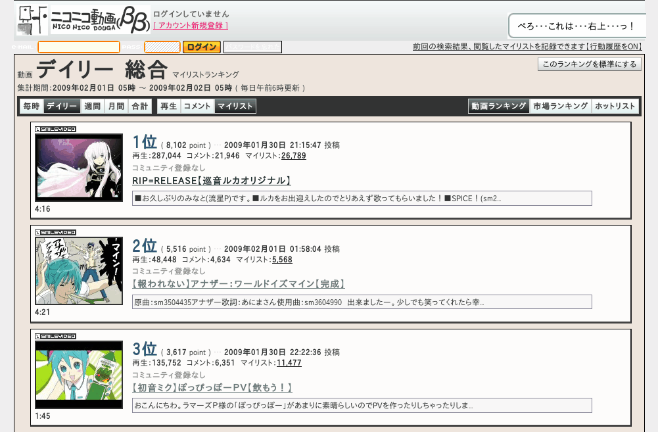Click SMILEVIDEO badge above rank 3 thumbnail
This screenshot has width=658, height=432.
tap(55, 336)
